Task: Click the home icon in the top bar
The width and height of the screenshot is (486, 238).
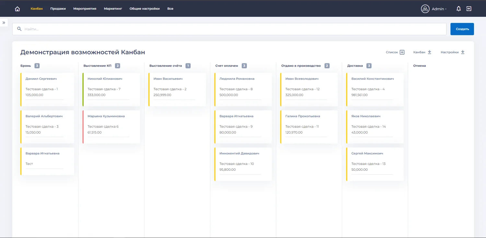Action: tap(17, 9)
